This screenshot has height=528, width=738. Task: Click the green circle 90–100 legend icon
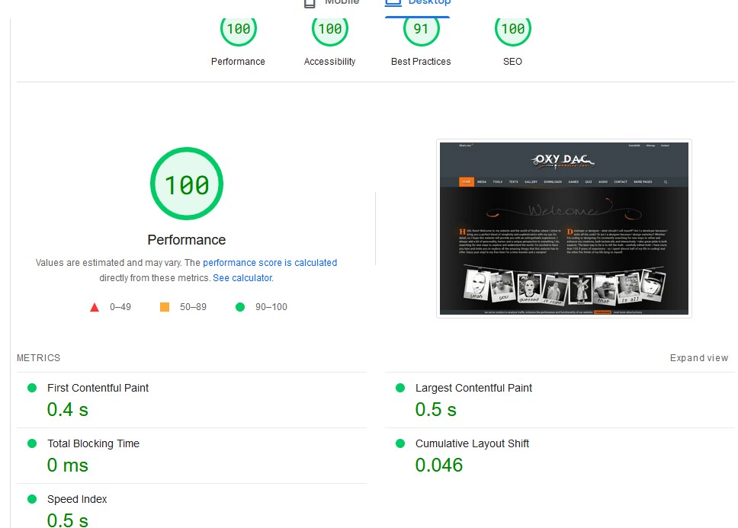tap(240, 307)
